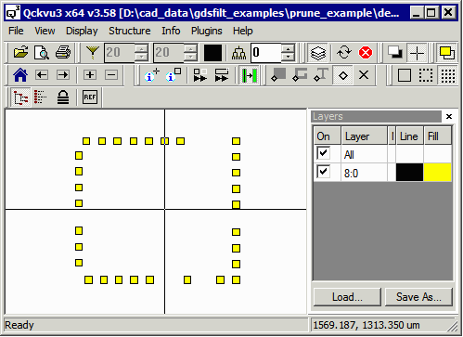This screenshot has width=463, height=337.
Task: Click the printer icon
Action: pos(63,53)
